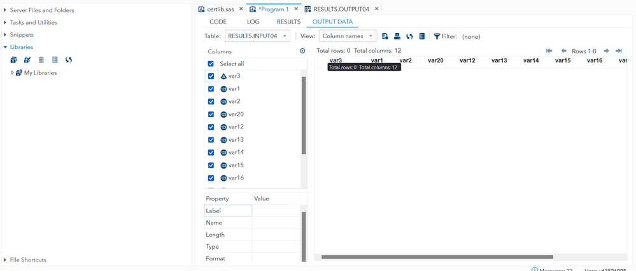Refresh the Libraries pane
The image size is (636, 271).
(69, 60)
